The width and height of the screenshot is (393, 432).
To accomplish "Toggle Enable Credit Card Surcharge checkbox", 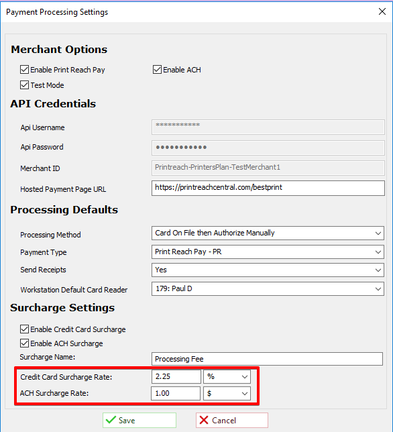I will pos(24,329).
